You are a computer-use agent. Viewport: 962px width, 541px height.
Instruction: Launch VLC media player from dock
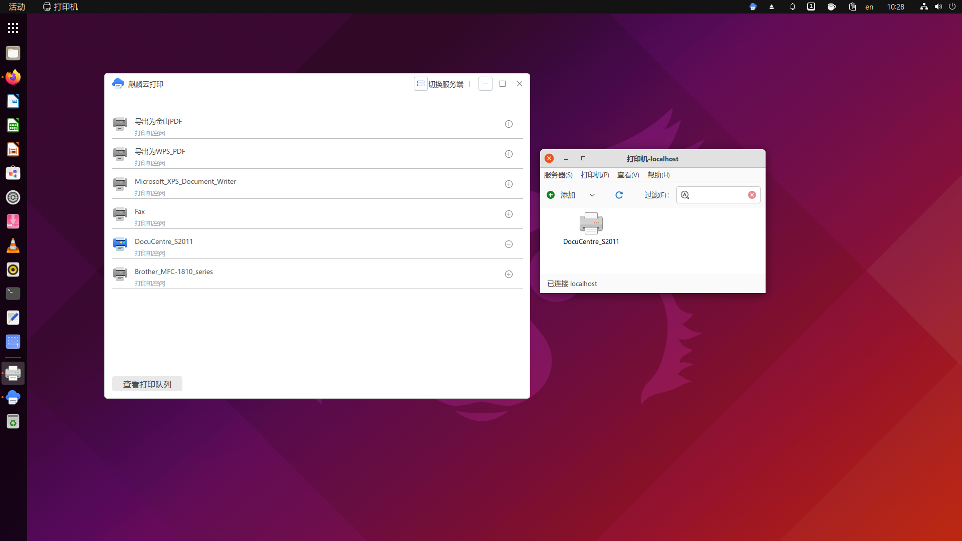(x=13, y=245)
